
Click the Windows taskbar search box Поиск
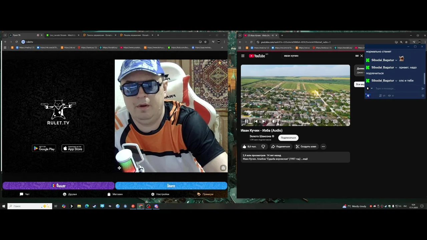[x=30, y=206]
